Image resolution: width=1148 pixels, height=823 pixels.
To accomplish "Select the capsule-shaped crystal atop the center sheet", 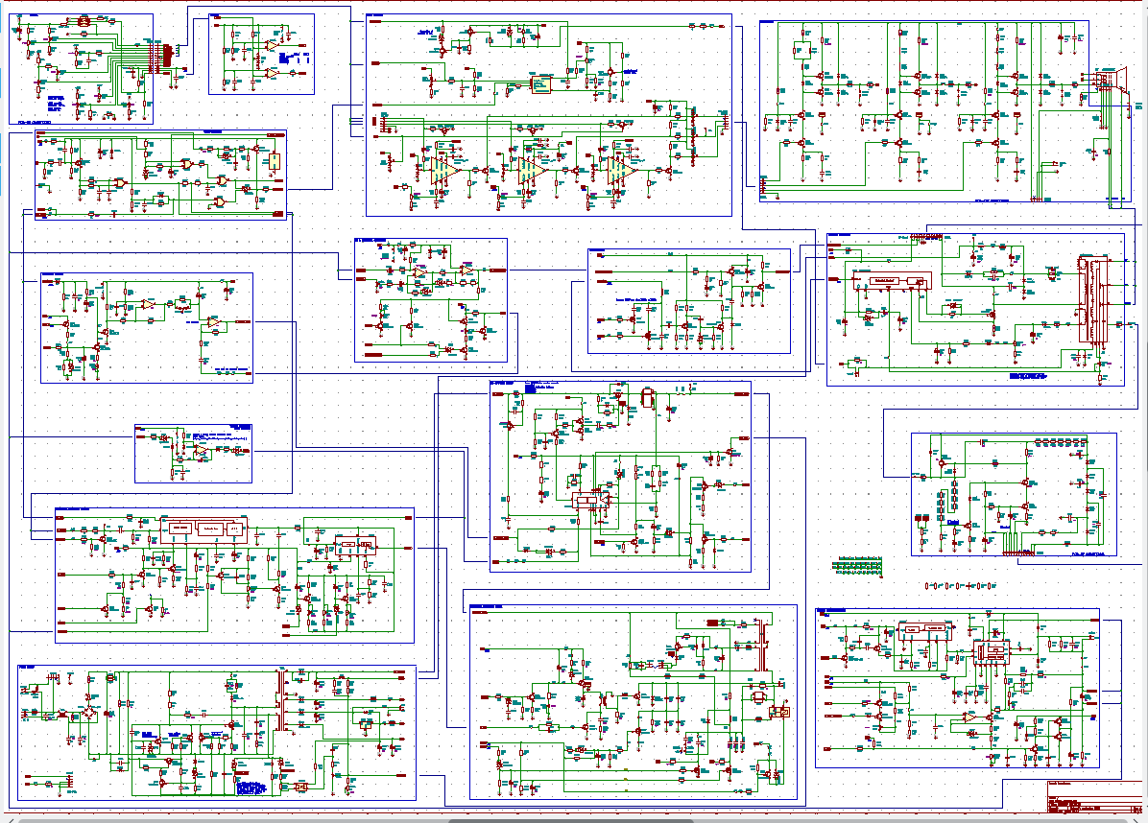I will tap(647, 397).
